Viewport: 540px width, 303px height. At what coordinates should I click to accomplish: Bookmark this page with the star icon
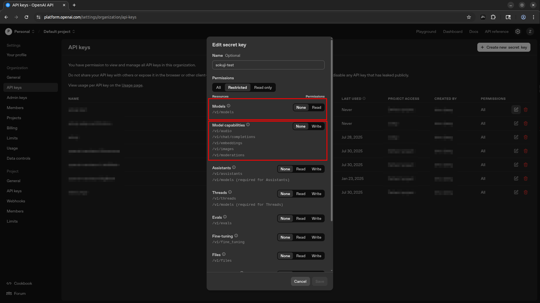[x=469, y=17]
